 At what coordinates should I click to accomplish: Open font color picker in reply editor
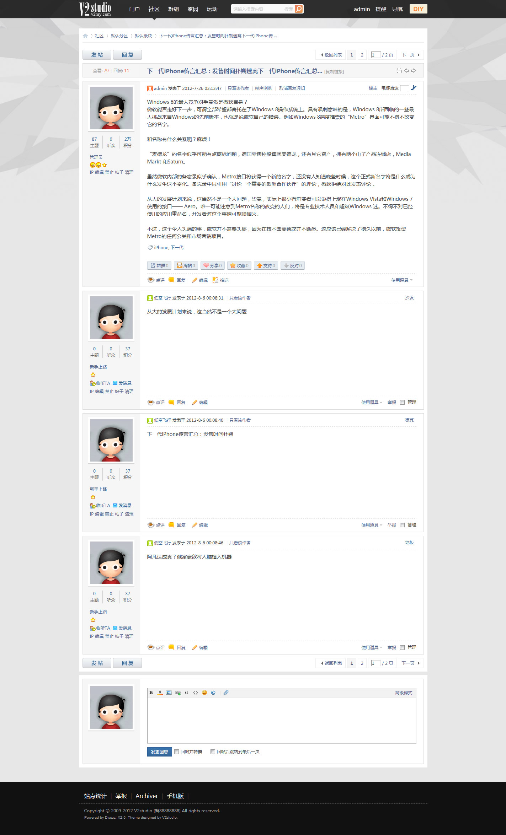tap(160, 693)
